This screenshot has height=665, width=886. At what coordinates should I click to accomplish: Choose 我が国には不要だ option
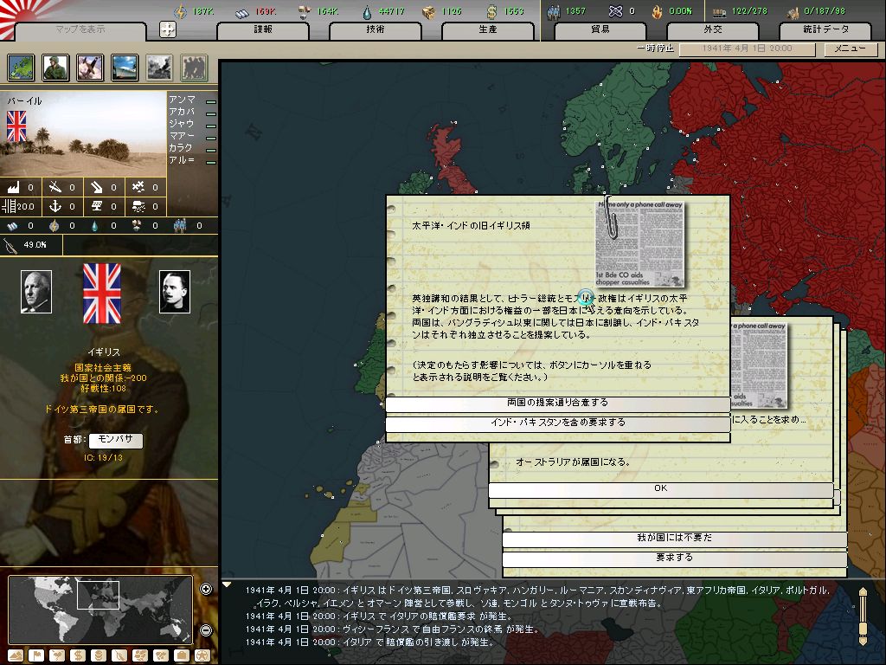click(x=675, y=539)
